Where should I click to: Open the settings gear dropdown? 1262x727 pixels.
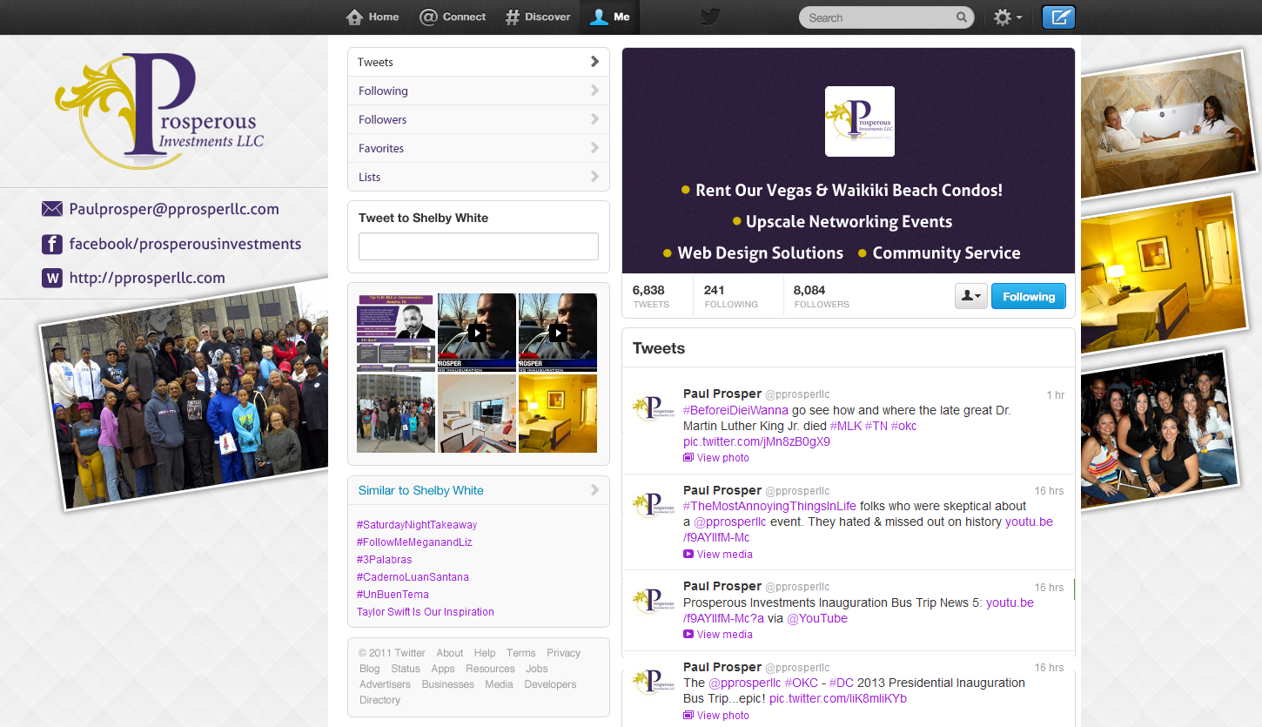click(x=1007, y=17)
